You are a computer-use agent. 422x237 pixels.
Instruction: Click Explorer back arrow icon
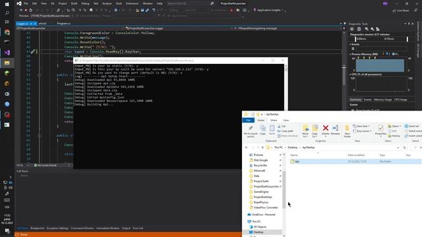246,147
